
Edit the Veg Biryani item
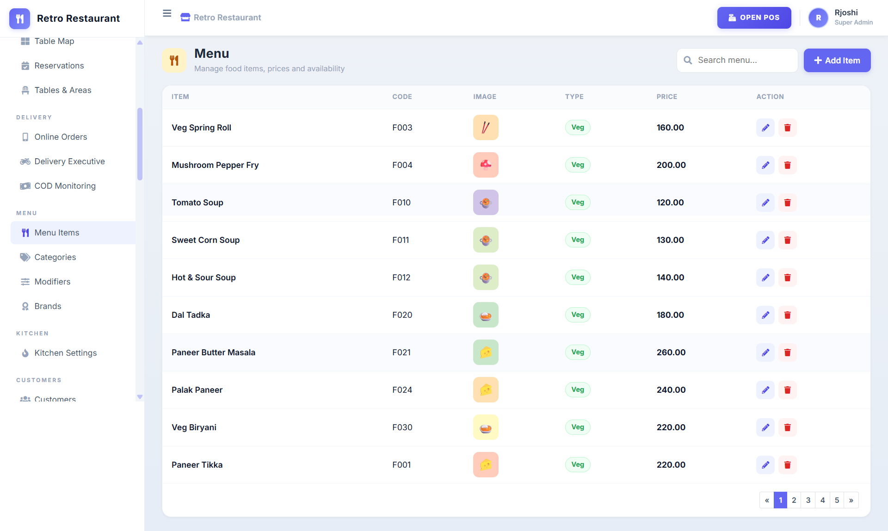click(x=765, y=427)
